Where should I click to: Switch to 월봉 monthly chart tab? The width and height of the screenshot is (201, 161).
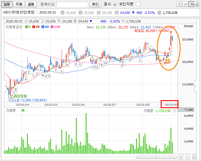tap(31, 4)
